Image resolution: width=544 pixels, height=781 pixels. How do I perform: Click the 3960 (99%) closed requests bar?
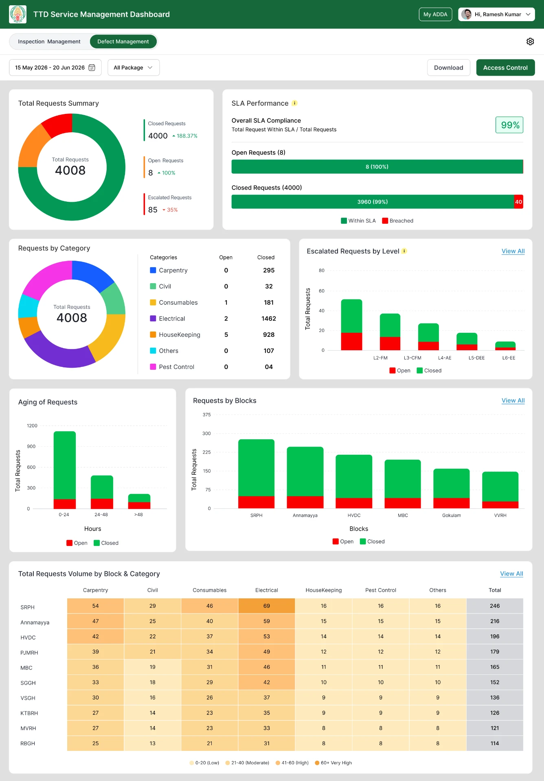373,202
